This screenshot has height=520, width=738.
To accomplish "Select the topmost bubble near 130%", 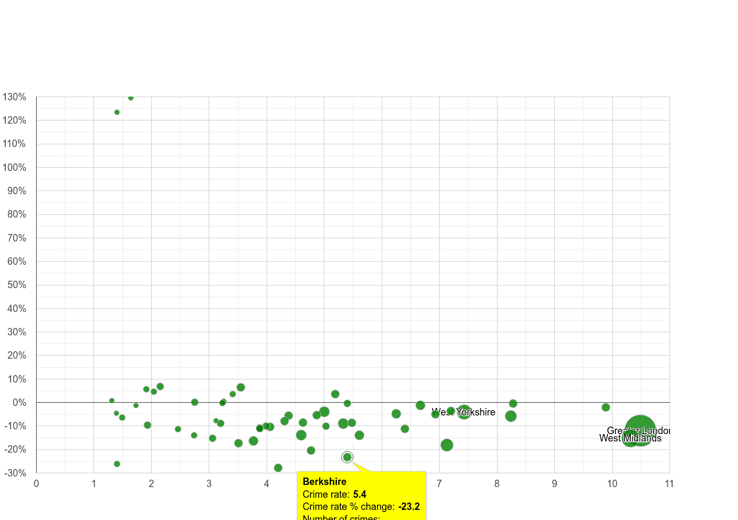I will pos(131,98).
